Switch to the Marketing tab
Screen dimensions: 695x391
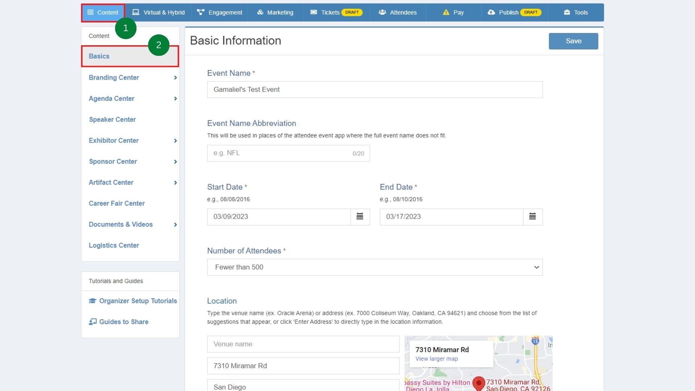click(275, 12)
